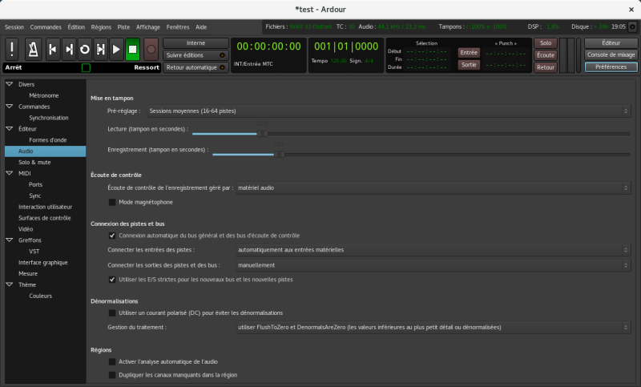Adjust the Lecture buffer slider

click(x=263, y=134)
